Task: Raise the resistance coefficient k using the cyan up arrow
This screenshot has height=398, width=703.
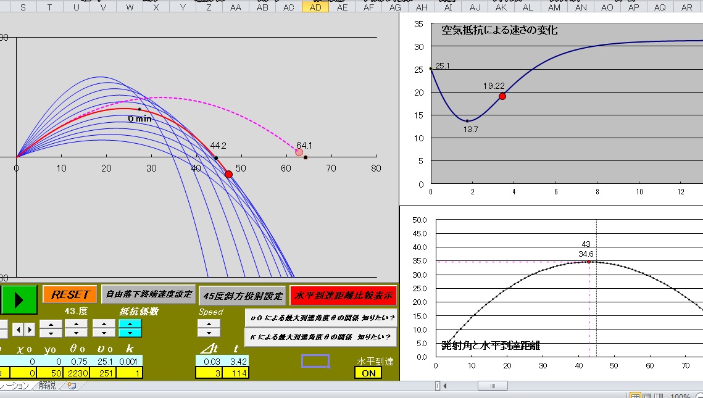Action: point(130,324)
